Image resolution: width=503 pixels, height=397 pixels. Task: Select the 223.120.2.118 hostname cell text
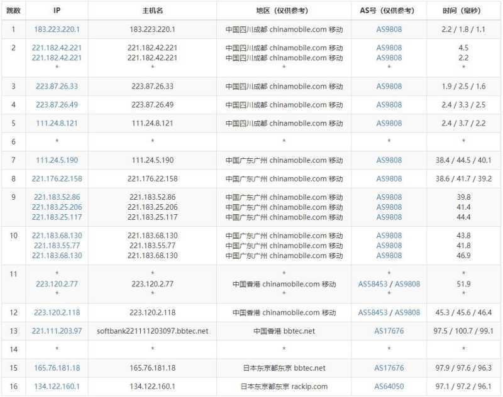(152, 313)
